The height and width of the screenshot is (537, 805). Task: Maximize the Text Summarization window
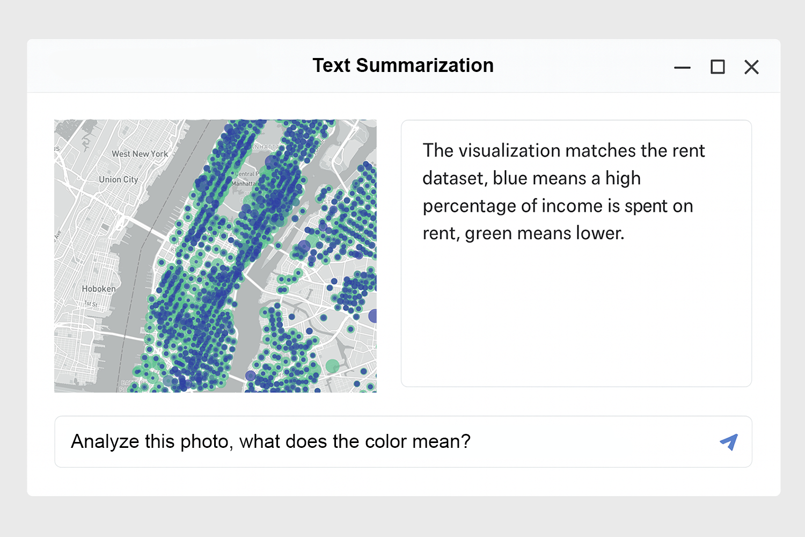click(718, 67)
